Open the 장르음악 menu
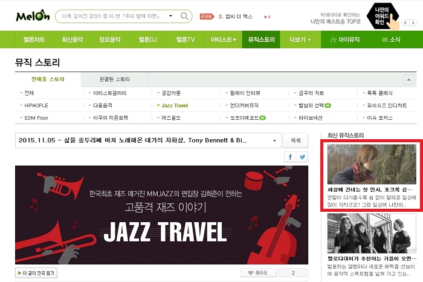The image size is (423, 282). point(110,39)
